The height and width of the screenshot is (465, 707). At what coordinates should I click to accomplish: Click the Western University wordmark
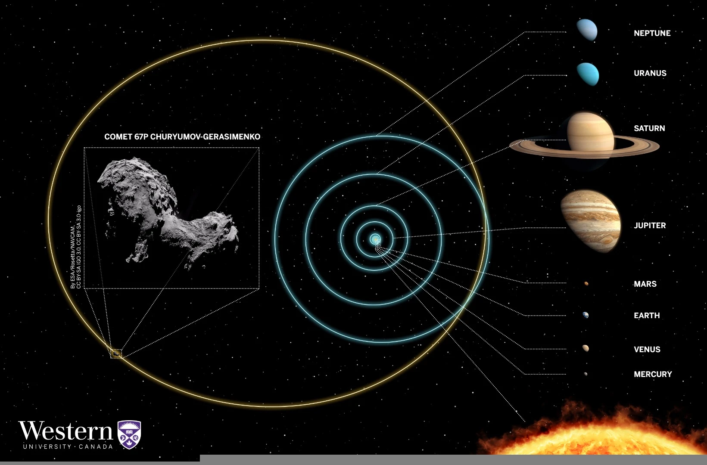click(65, 435)
